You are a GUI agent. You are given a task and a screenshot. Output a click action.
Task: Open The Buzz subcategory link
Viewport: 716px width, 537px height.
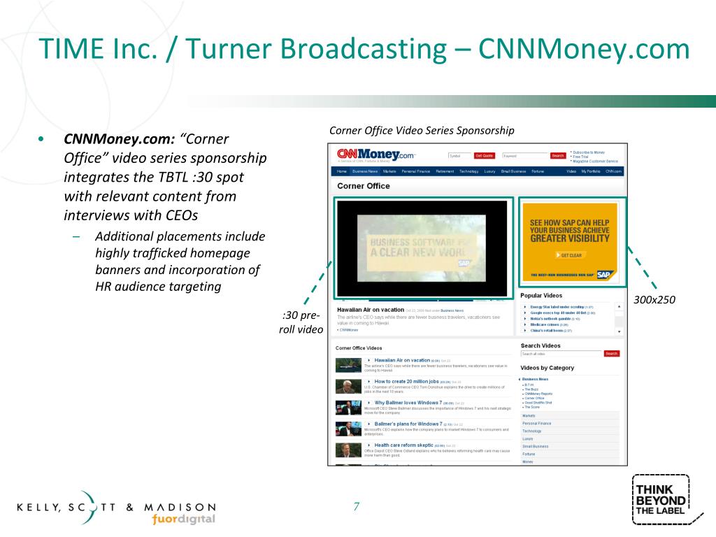point(530,389)
